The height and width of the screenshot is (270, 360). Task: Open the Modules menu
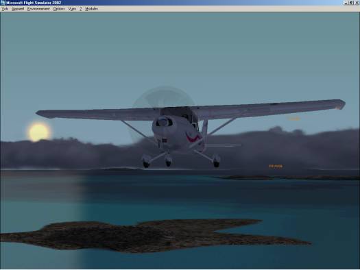(91, 9)
